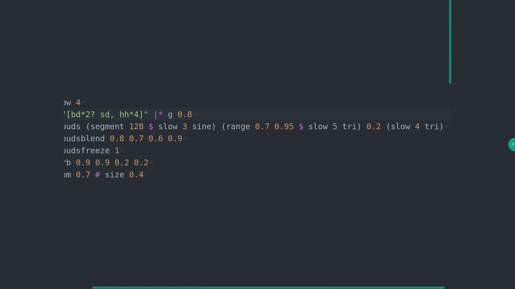Click the green chevron tab at right edge
This screenshot has width=515, height=289.
512,144
